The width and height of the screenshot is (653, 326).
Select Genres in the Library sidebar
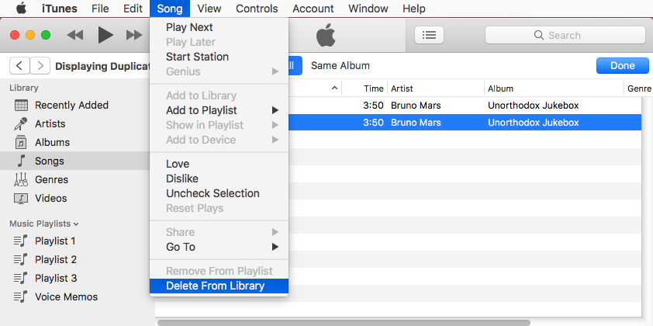51,179
